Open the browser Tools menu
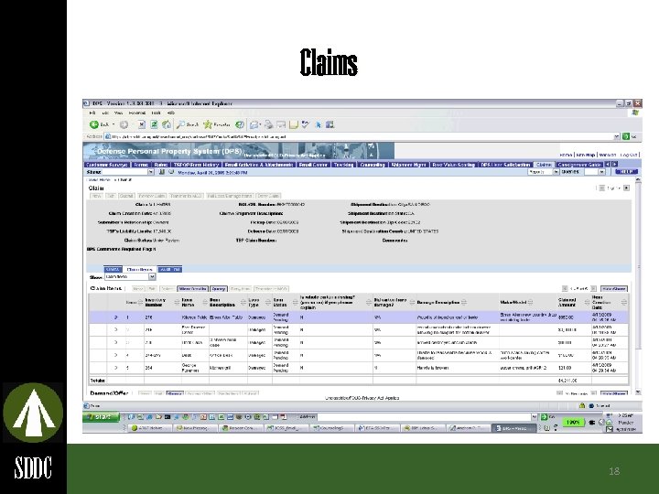Viewport: 659px width, 494px height. [x=156, y=113]
